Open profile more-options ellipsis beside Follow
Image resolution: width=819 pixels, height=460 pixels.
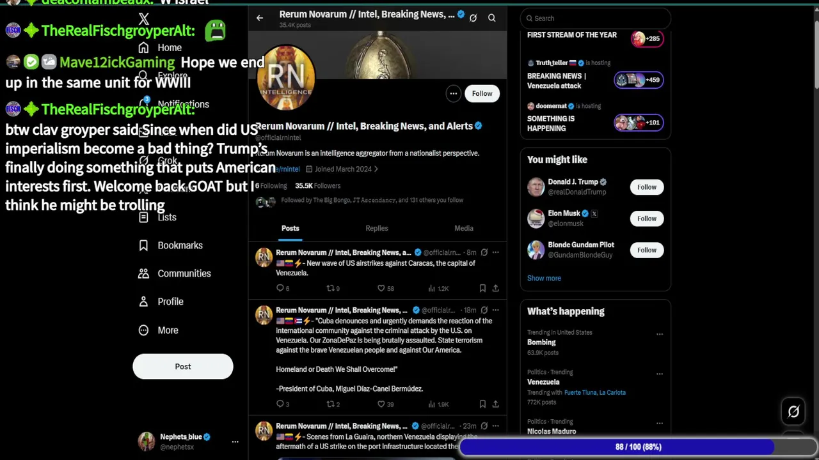pos(453,94)
